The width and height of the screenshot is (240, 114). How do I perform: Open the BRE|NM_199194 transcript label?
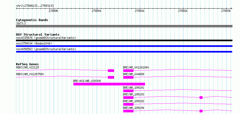point(134,108)
